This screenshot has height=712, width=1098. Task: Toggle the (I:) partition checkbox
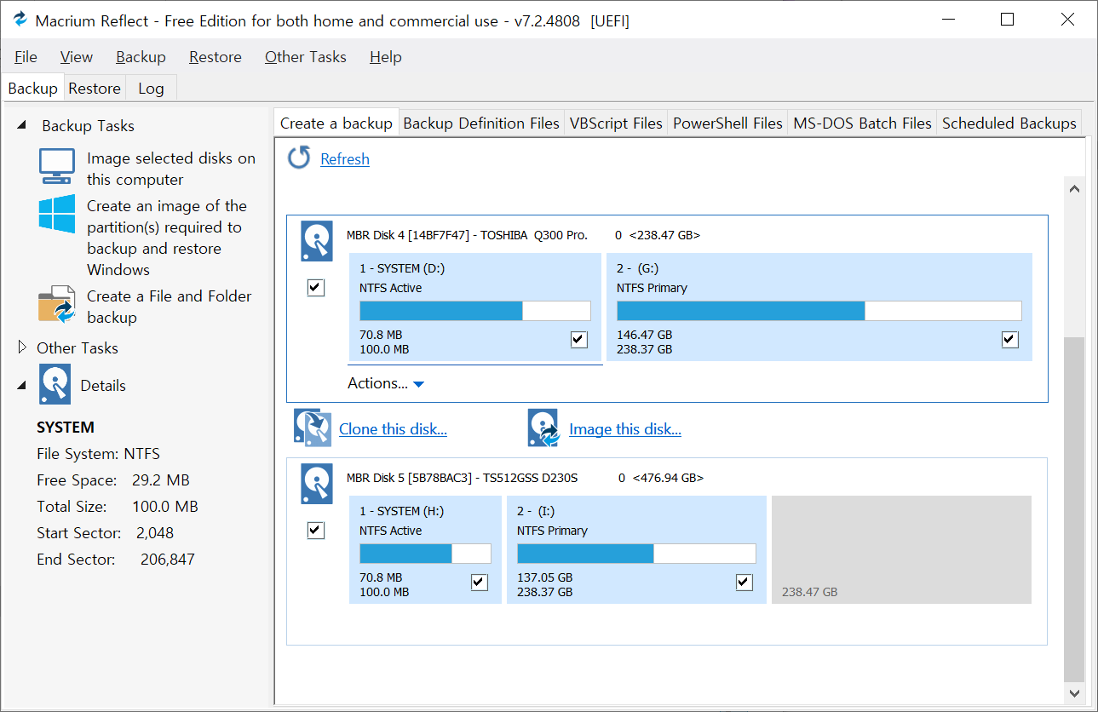point(744,583)
